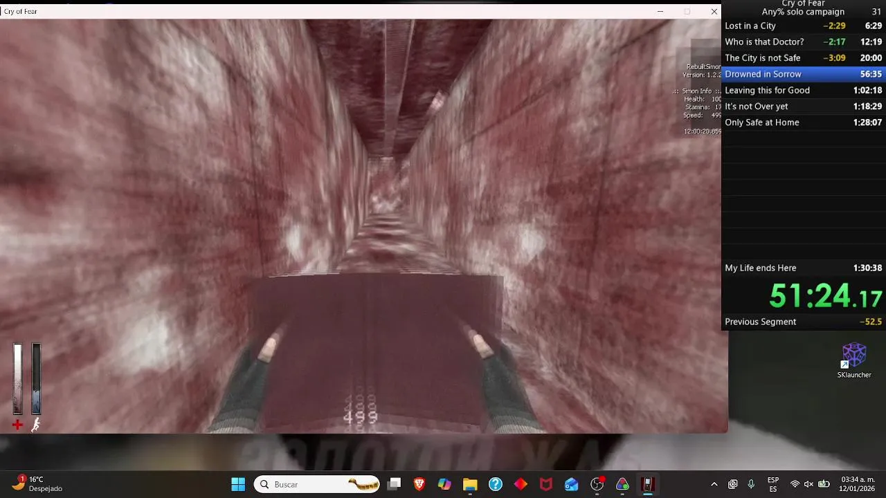Select the It's not Over yet split
The image size is (886, 498).
click(803, 107)
